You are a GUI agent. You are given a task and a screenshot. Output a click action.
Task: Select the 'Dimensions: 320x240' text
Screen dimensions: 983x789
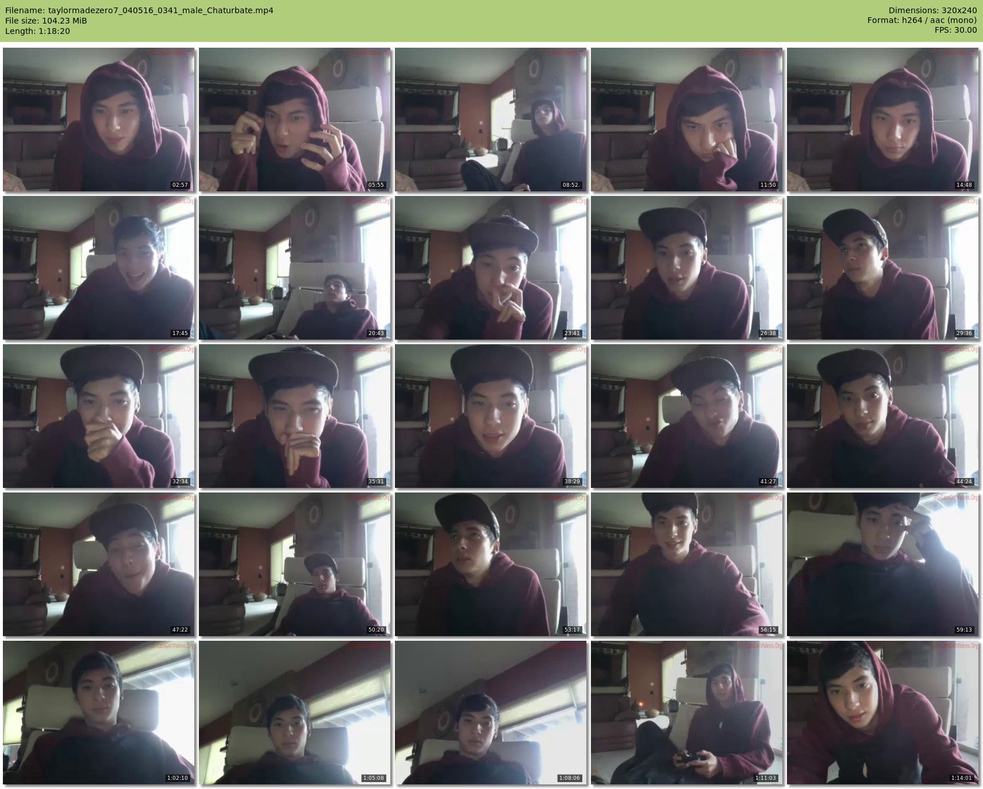click(932, 10)
